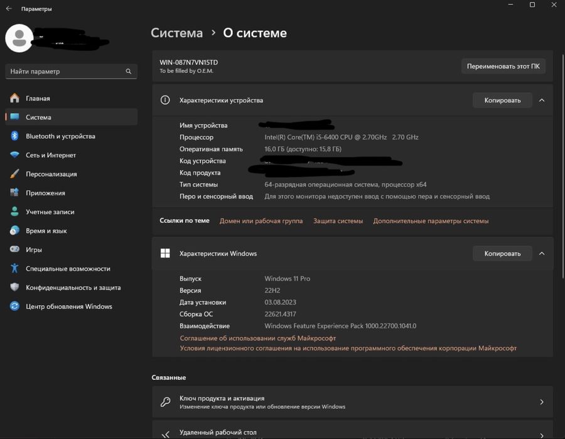Follow Дополнительные параметры системы link
Viewport: 565px width, 439px height.
tap(431, 221)
